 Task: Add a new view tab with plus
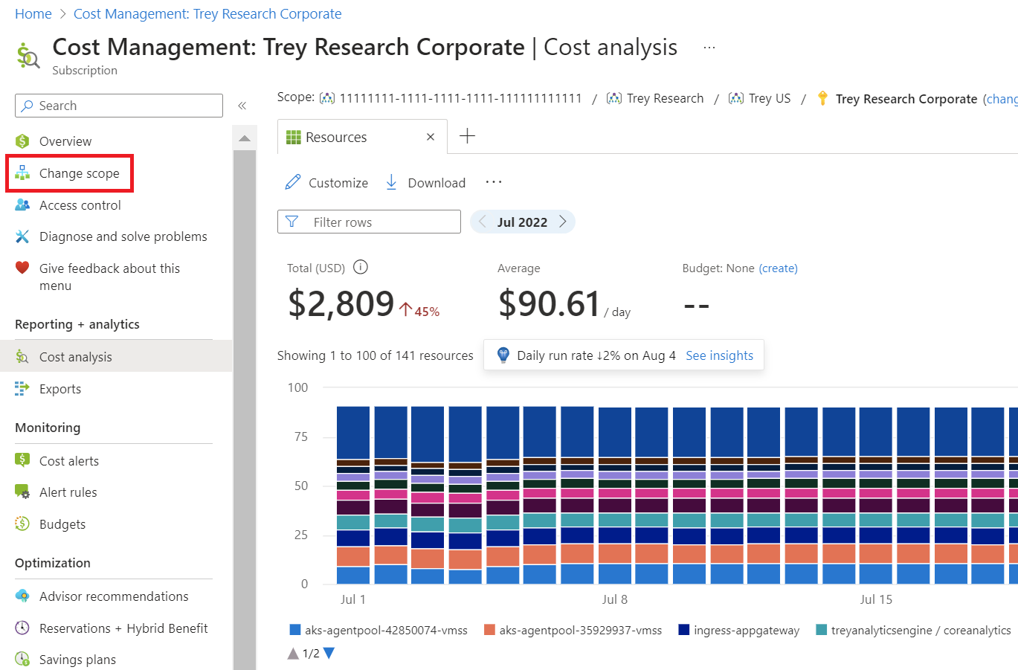(467, 136)
